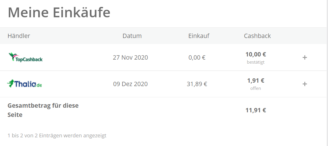Click the 1,91 € cashback amount
Viewport: 328px width, 146px height.
pos(256,81)
